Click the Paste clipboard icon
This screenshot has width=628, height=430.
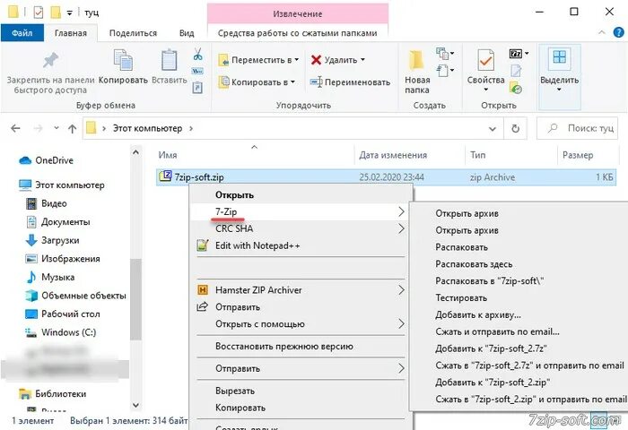169,60
